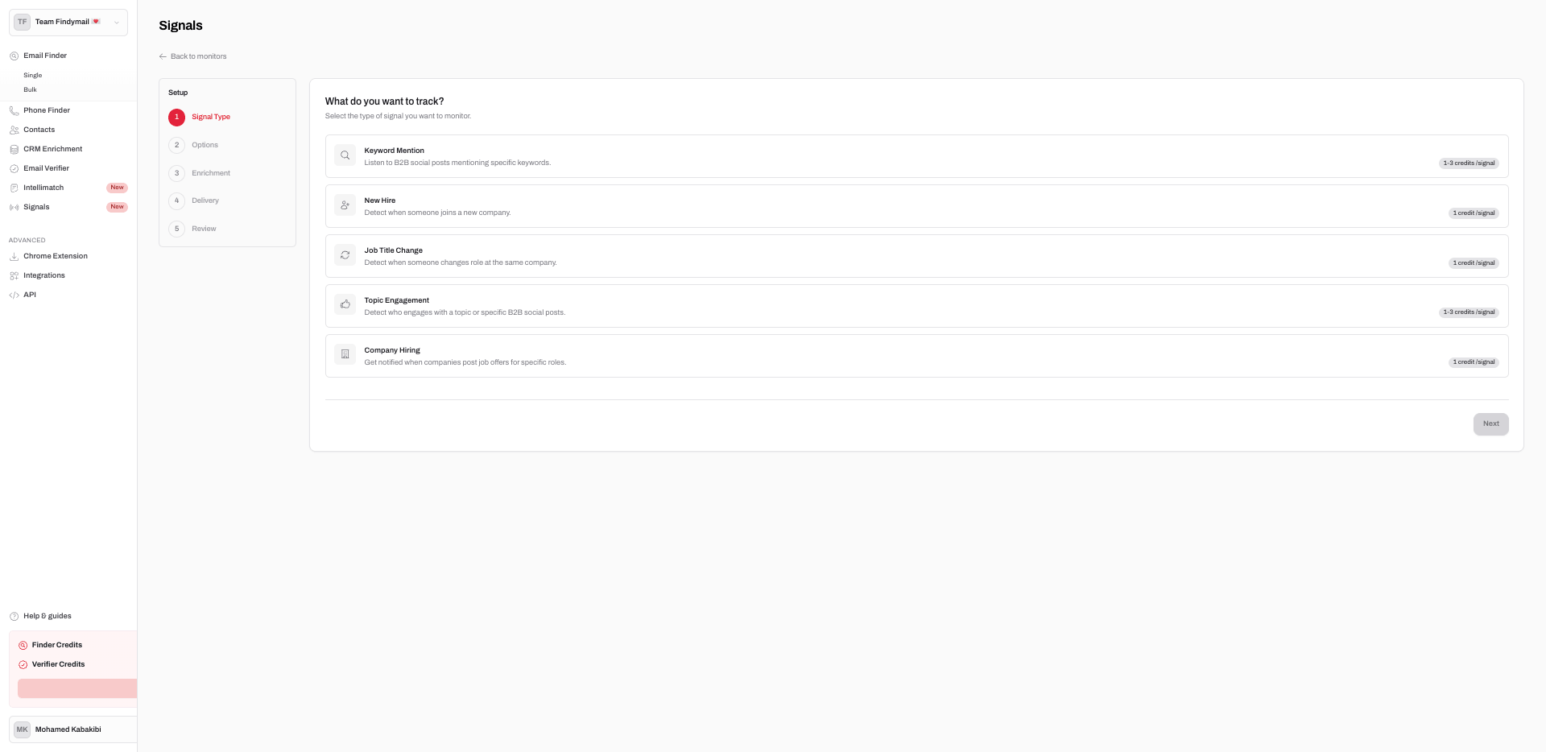The width and height of the screenshot is (1546, 752).
Task: Click the TF team avatar
Action: click(x=22, y=22)
